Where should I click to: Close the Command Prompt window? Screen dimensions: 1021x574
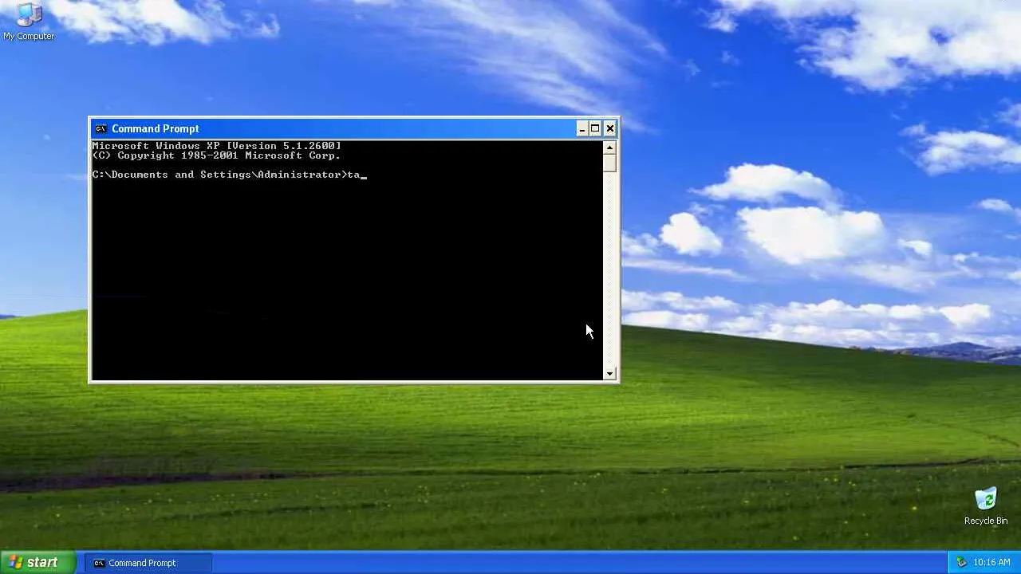609,128
